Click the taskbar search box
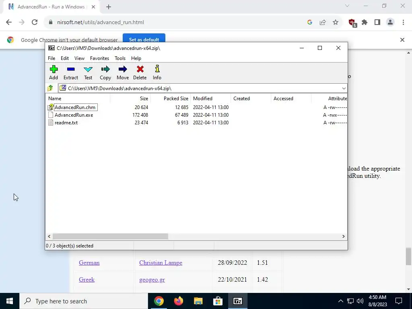412x309 pixels. (84, 301)
